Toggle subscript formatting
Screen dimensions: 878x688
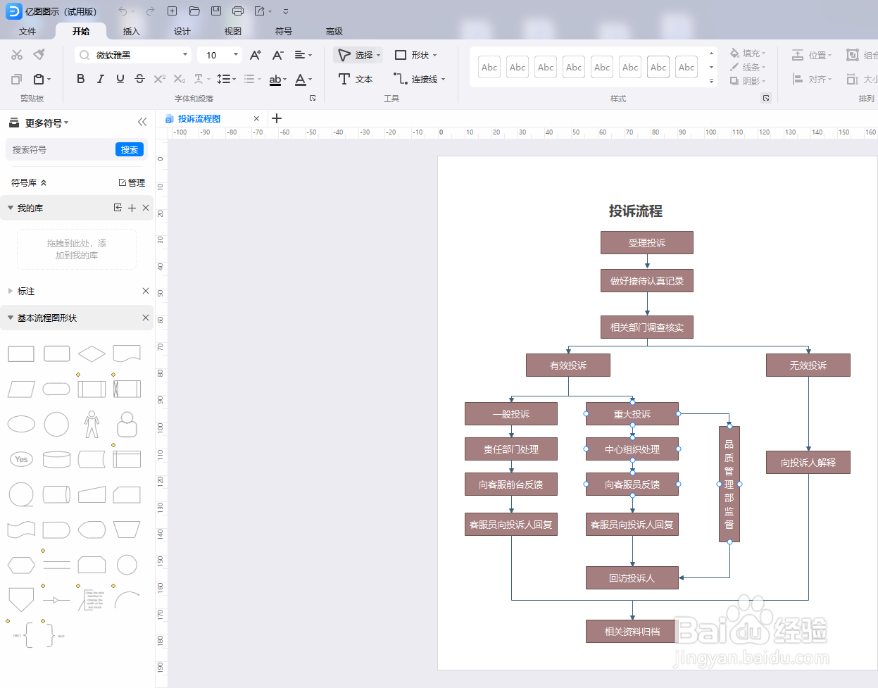180,79
